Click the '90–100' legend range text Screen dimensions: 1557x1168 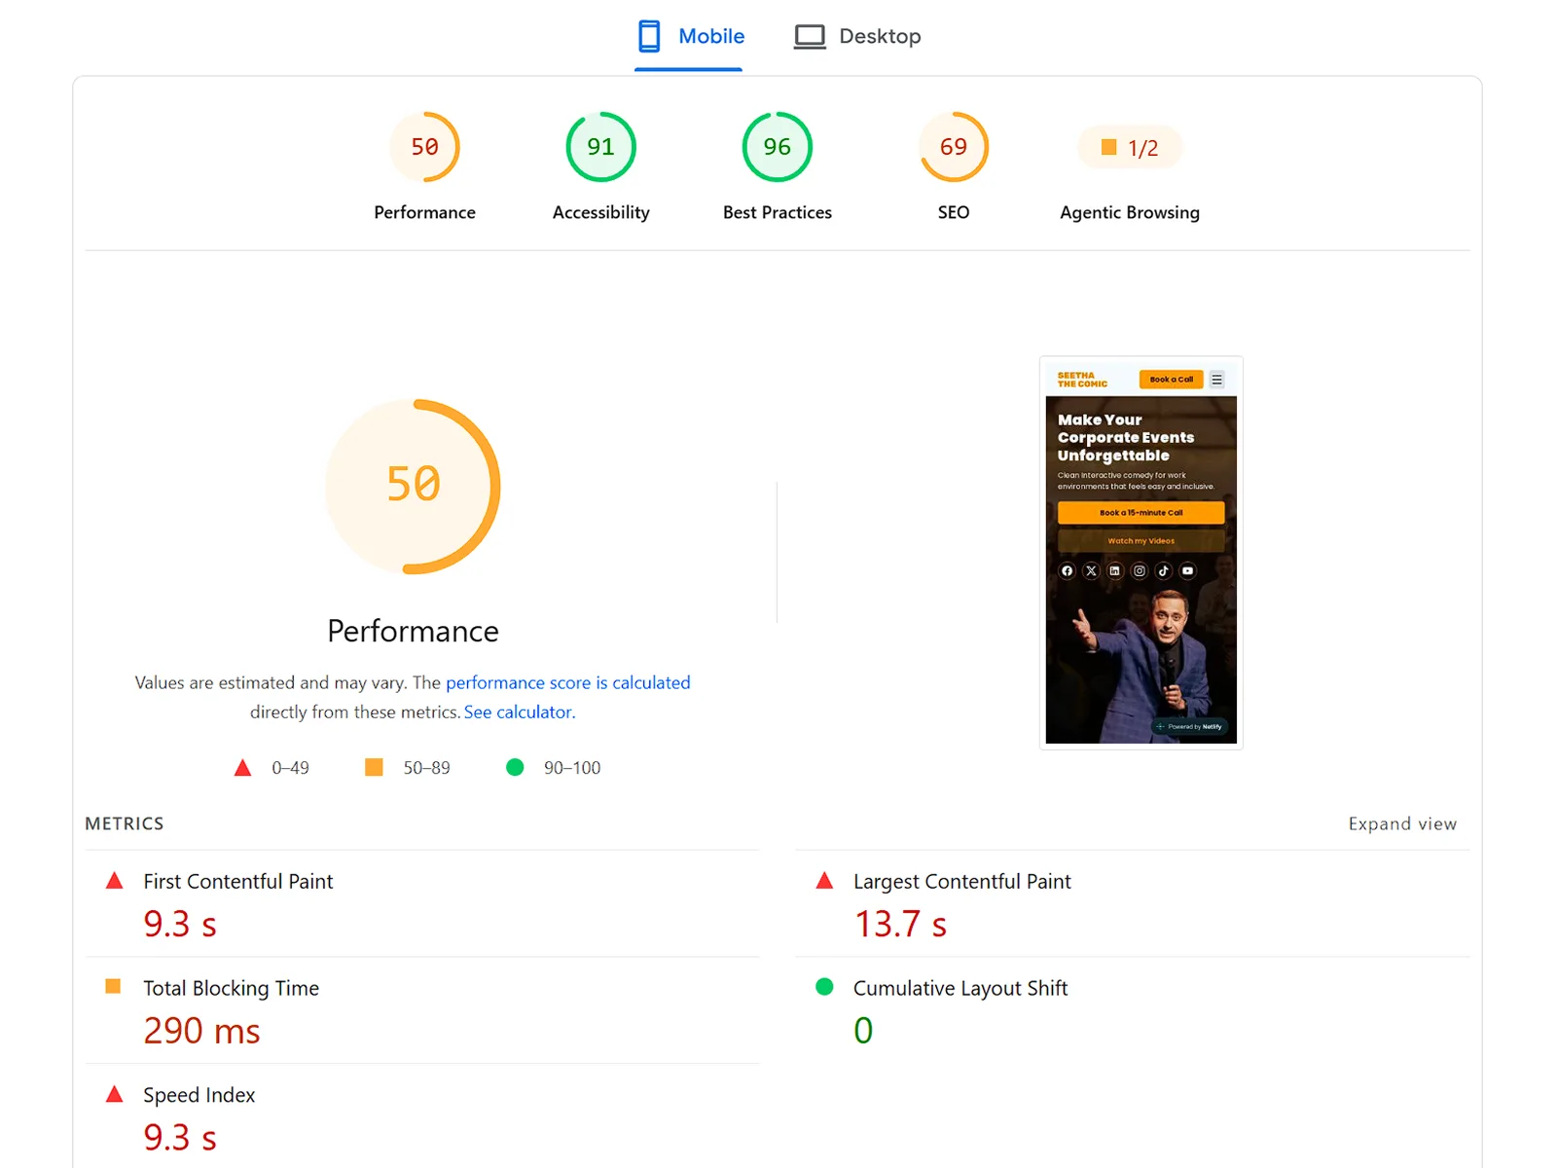[572, 768]
